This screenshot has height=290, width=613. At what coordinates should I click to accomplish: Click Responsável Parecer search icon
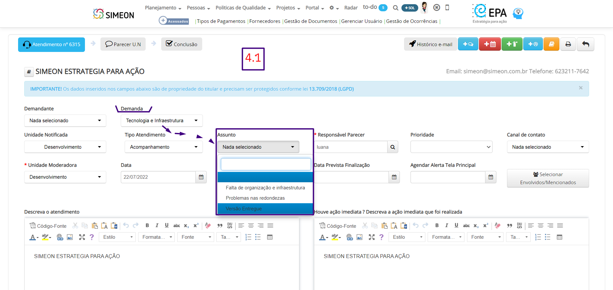(x=392, y=147)
